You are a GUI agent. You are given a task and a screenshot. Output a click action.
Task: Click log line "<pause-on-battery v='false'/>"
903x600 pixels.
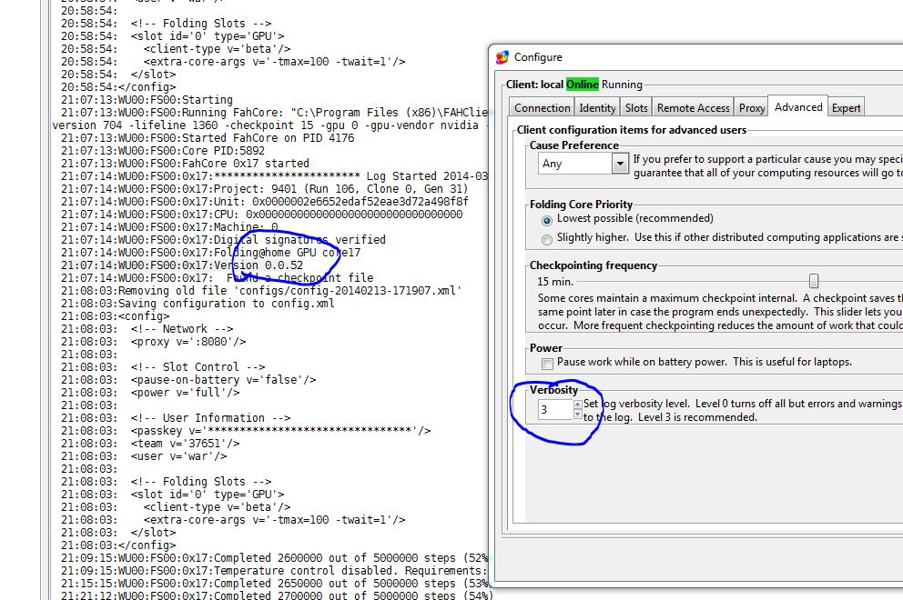click(x=188, y=380)
